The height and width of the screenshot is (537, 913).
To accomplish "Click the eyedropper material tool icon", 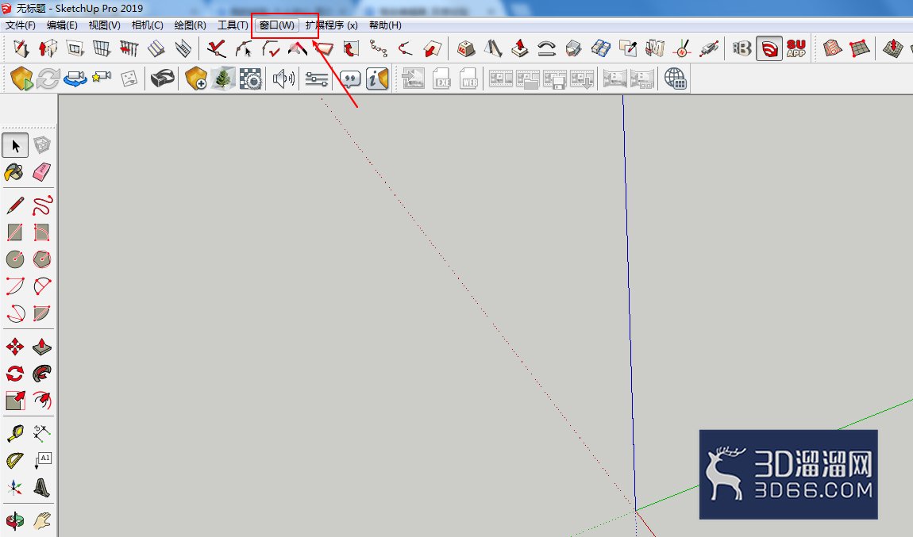I will tap(628, 48).
